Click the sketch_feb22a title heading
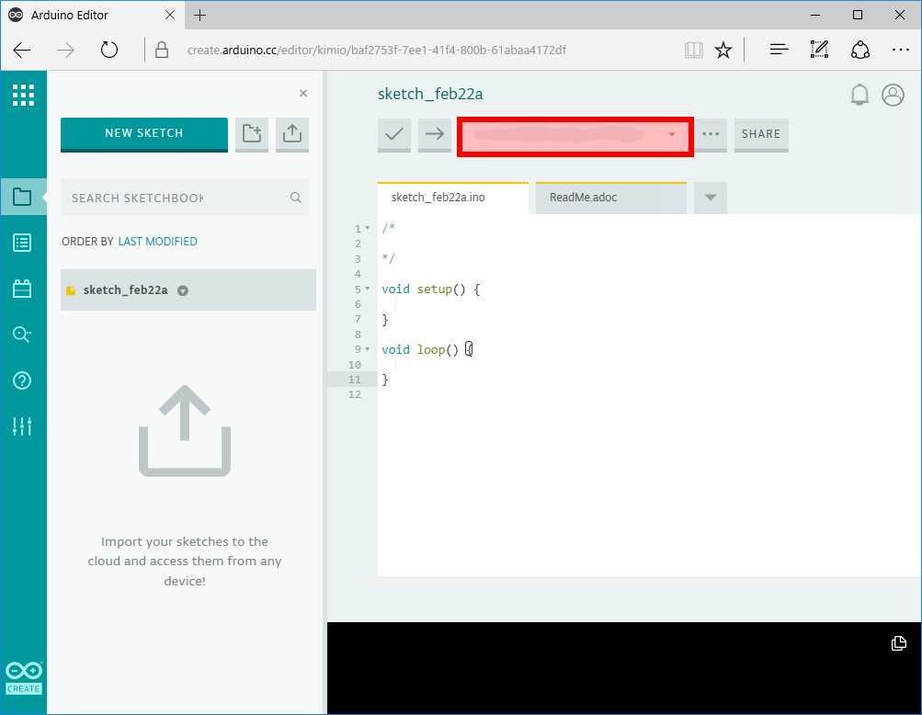The height and width of the screenshot is (715, 922). (x=430, y=94)
